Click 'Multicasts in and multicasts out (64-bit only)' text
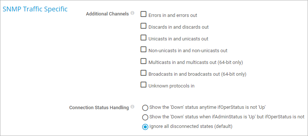This screenshot has height=136, width=308. tap(196, 62)
